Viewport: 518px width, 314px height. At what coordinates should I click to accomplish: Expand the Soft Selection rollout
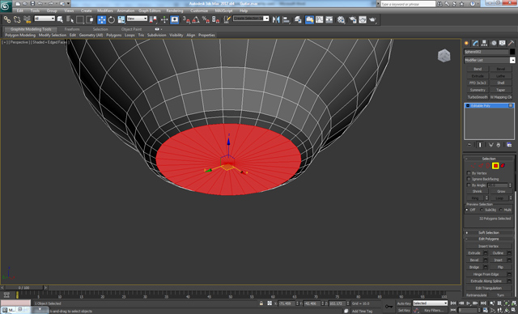pos(489,233)
